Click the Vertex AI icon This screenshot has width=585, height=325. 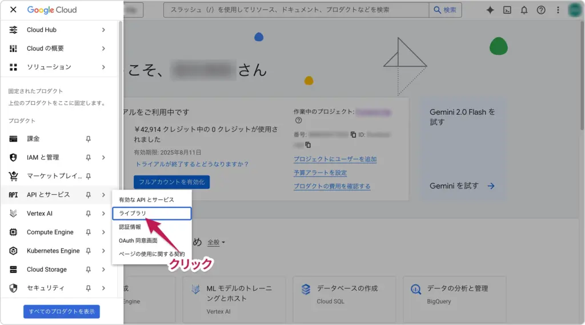pyautogui.click(x=14, y=214)
